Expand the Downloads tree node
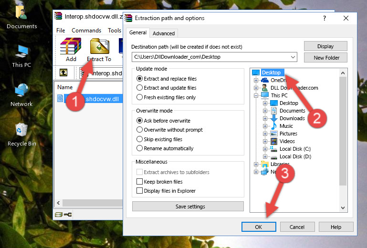367x248 pixels. [265, 118]
